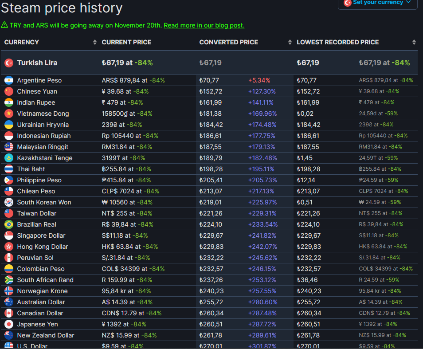423x349 pixels.
Task: Click the Chilean Peso flag icon
Action: point(9,191)
